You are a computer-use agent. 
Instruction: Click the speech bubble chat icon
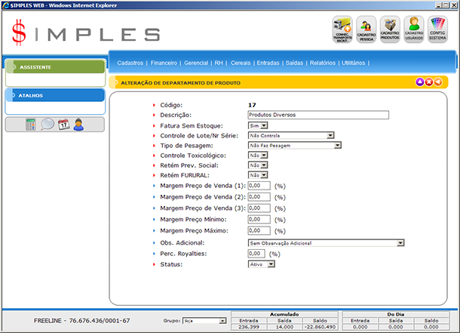[x=47, y=125]
